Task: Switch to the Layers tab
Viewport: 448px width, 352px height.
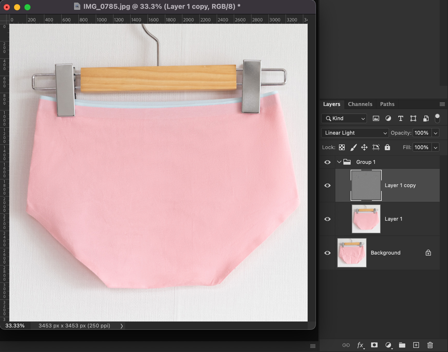Action: (331, 104)
